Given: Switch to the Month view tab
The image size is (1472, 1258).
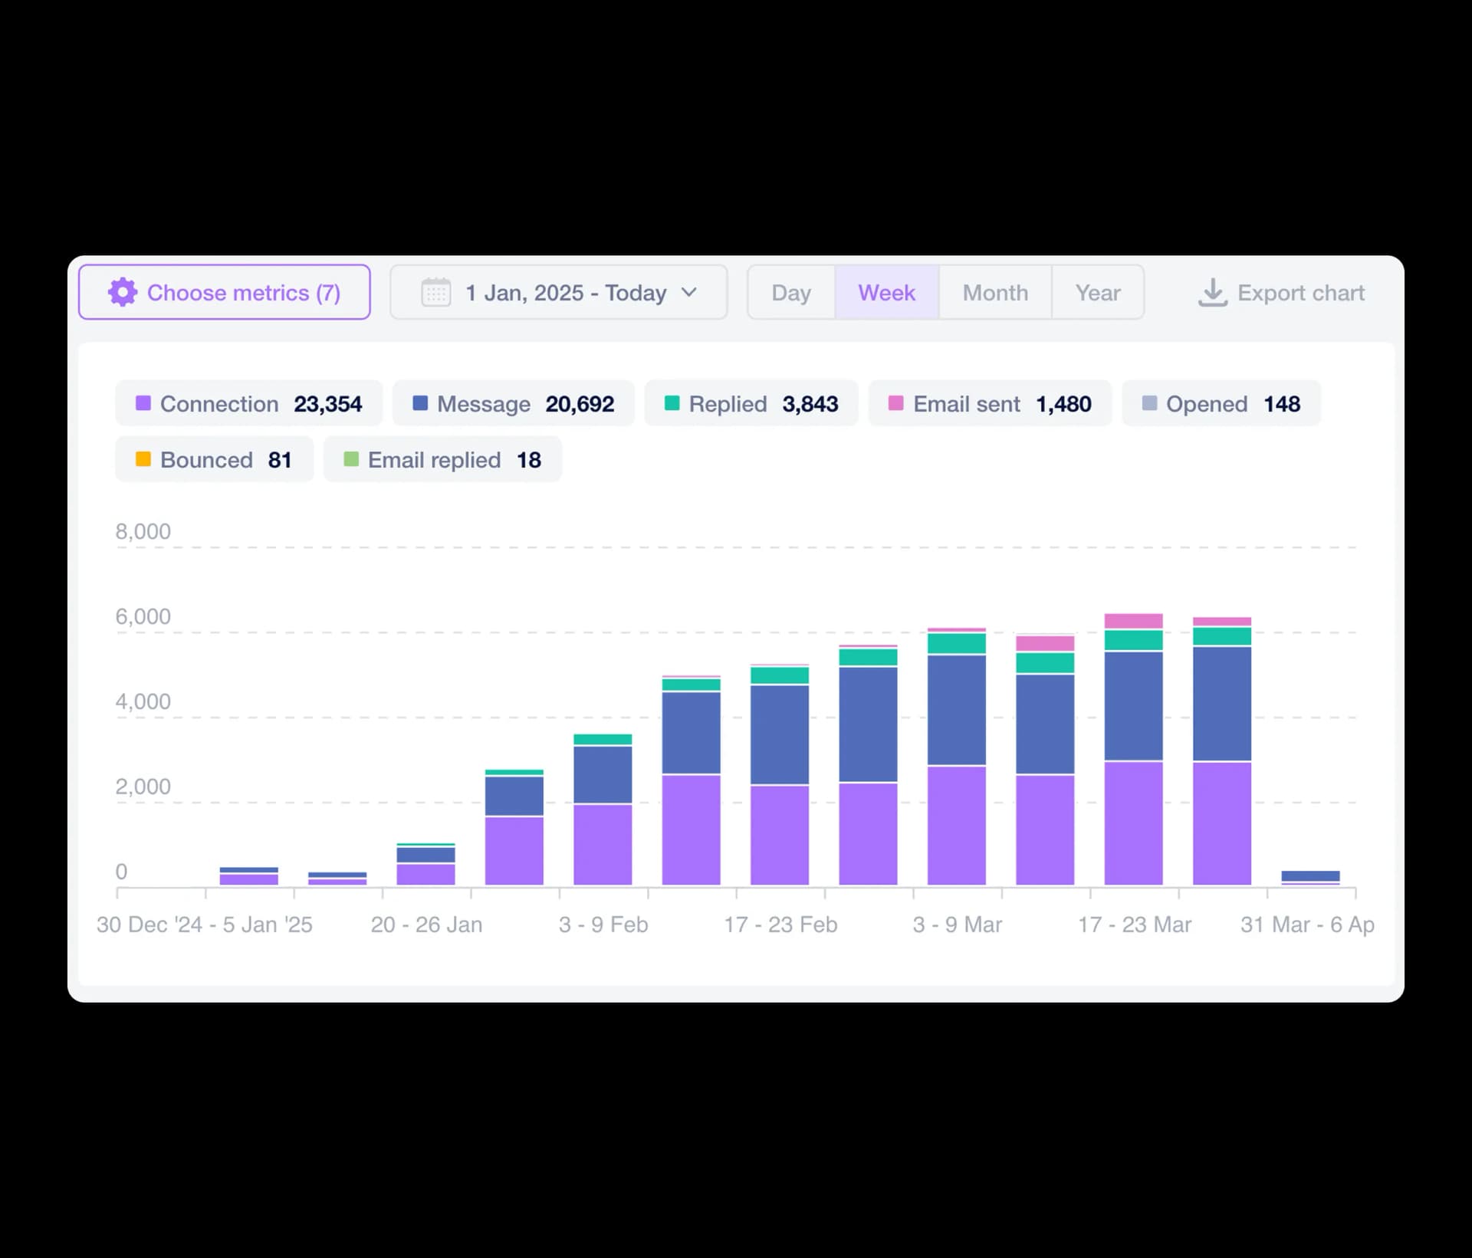Looking at the screenshot, I should pyautogui.click(x=995, y=292).
